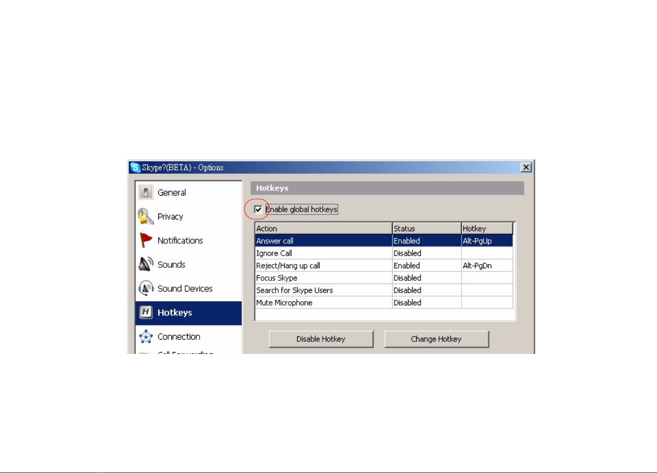Click the Alt-PgDn hotkey cell
The width and height of the screenshot is (657, 473).
(x=487, y=265)
